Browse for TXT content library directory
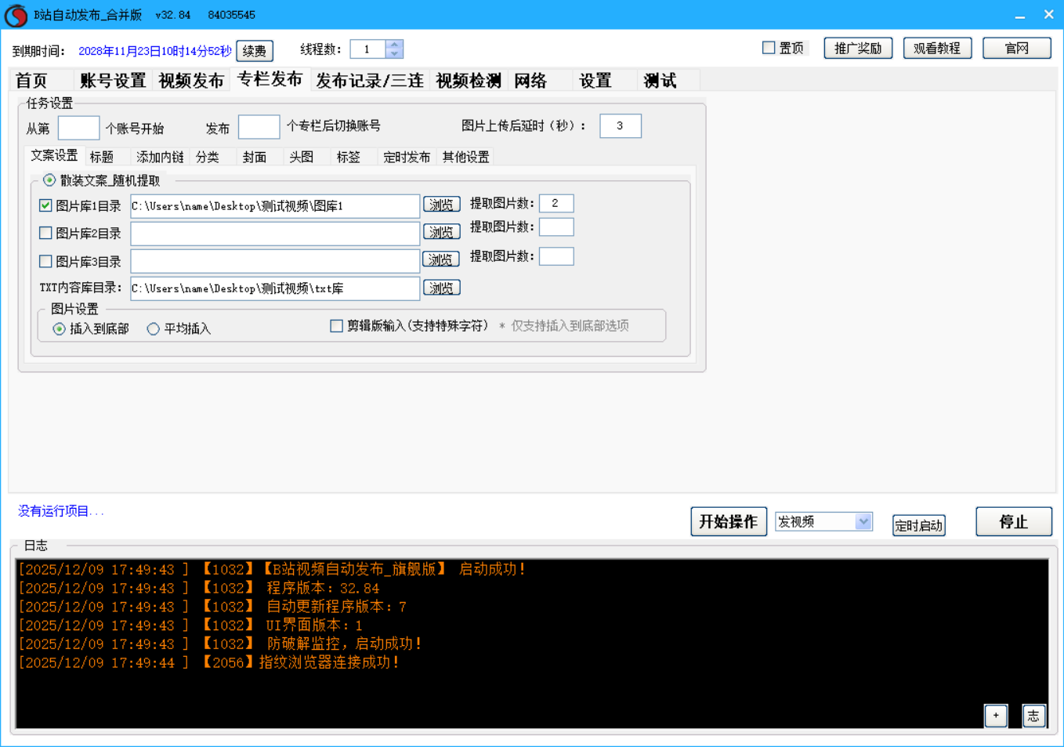1064x747 pixels. [441, 288]
